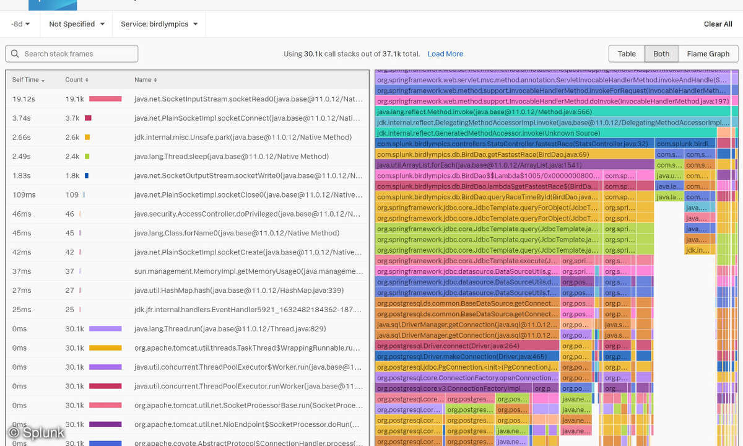Image resolution: width=743 pixels, height=446 pixels.
Task: Select the SocketProcessorBase.run row
Action: (188, 406)
